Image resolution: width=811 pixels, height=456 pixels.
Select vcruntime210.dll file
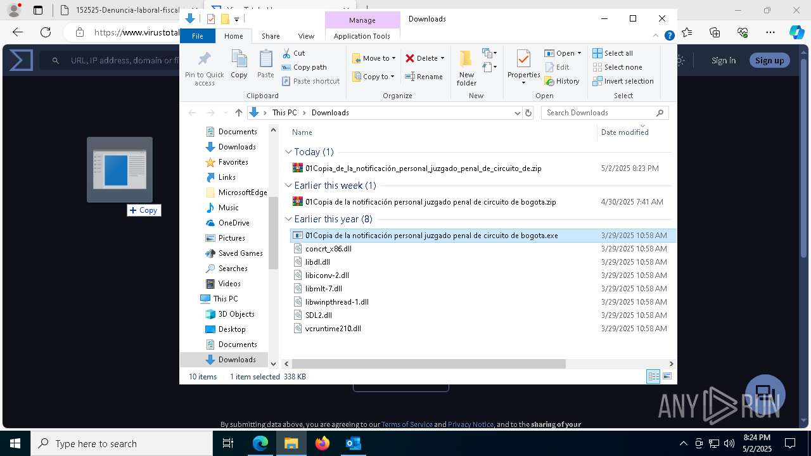(333, 329)
